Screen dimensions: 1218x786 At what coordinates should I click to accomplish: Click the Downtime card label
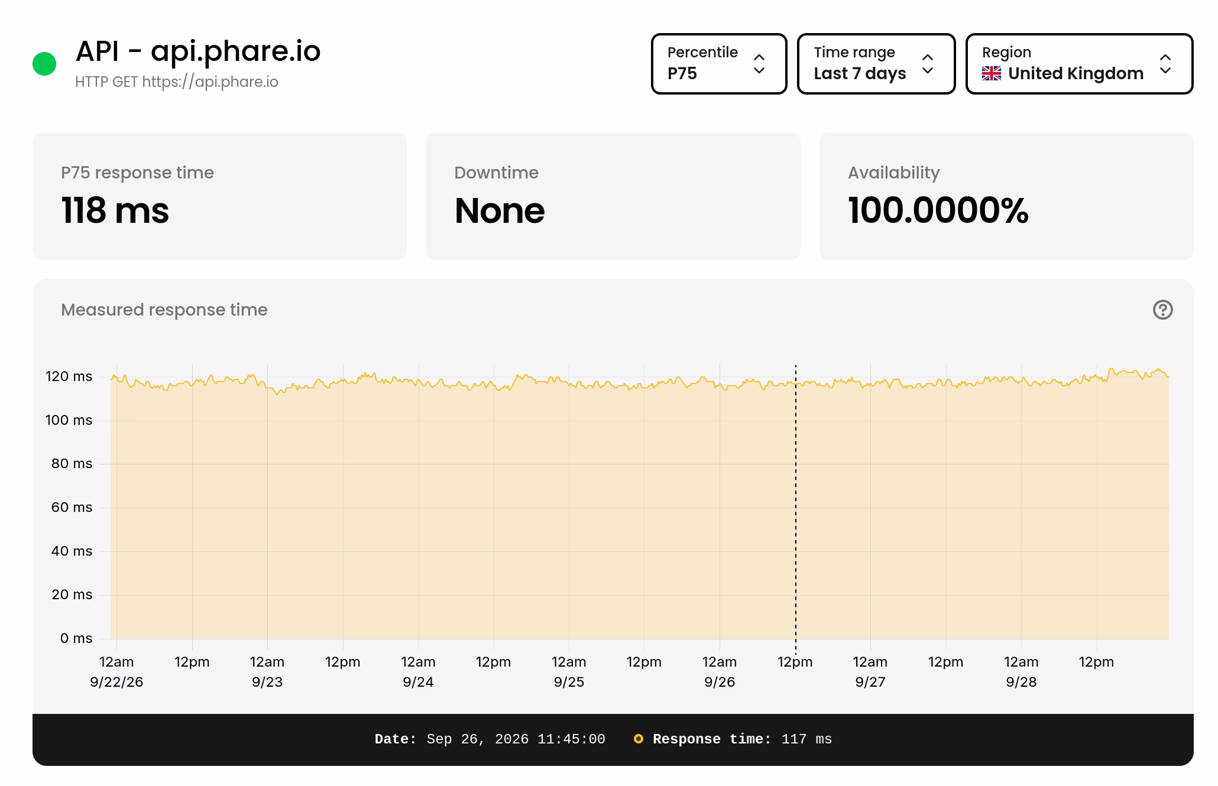click(496, 173)
